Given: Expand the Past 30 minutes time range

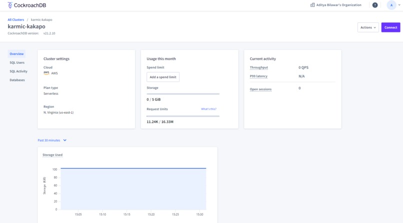Looking at the screenshot, I should pyautogui.click(x=52, y=140).
